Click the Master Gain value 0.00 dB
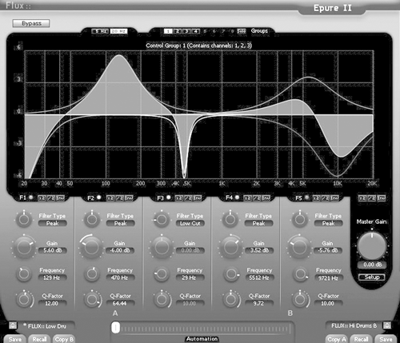This screenshot has width=400, height=343. pos(372,265)
